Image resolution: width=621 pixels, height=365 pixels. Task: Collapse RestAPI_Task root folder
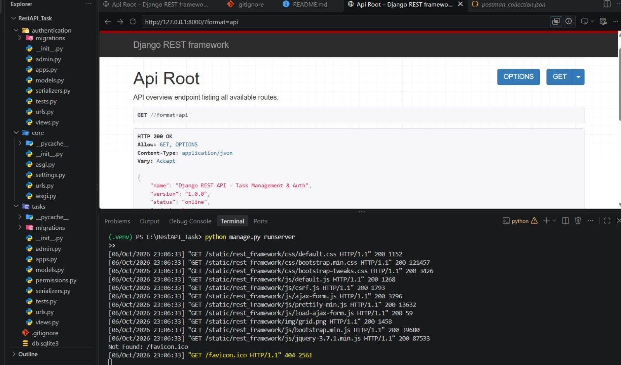pos(14,18)
